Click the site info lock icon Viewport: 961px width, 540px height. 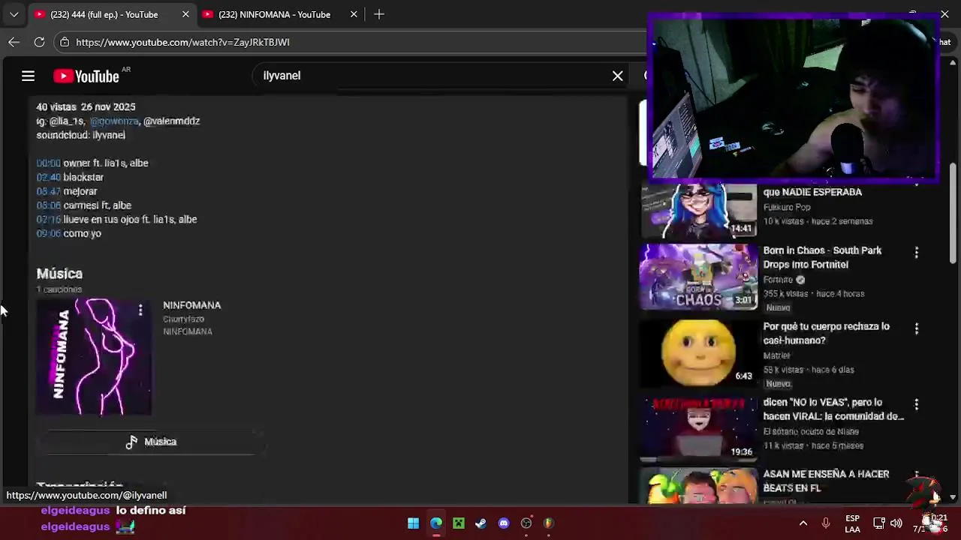(x=65, y=42)
